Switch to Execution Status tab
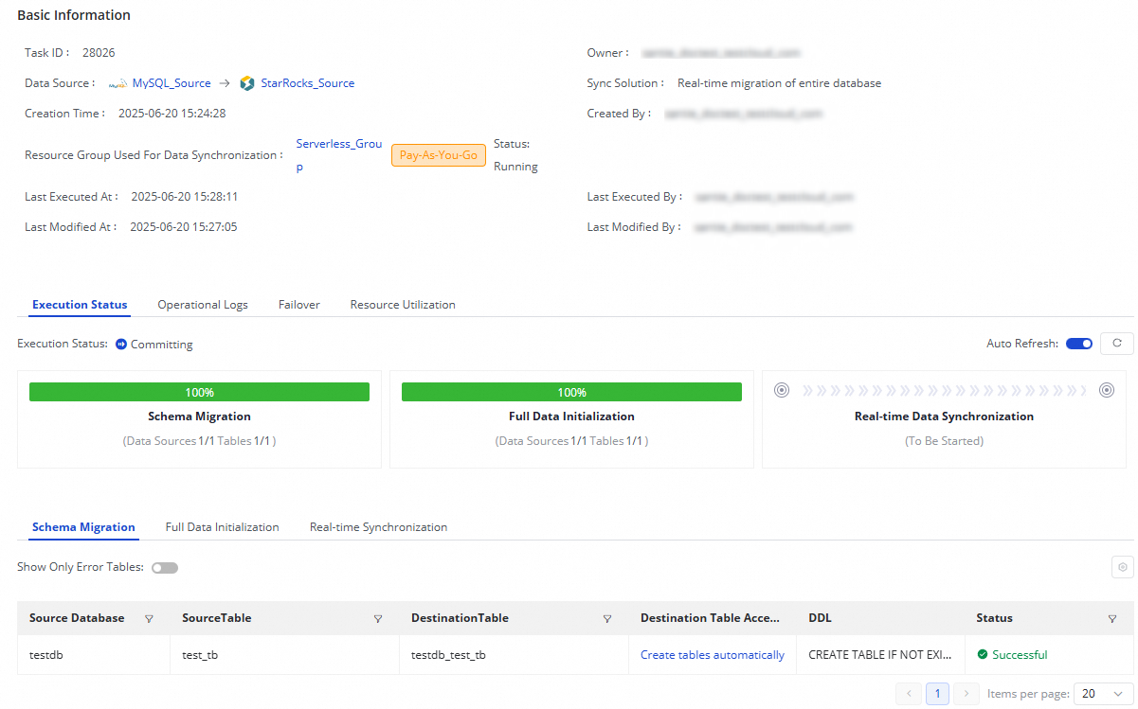1138x709 pixels. [x=80, y=305]
